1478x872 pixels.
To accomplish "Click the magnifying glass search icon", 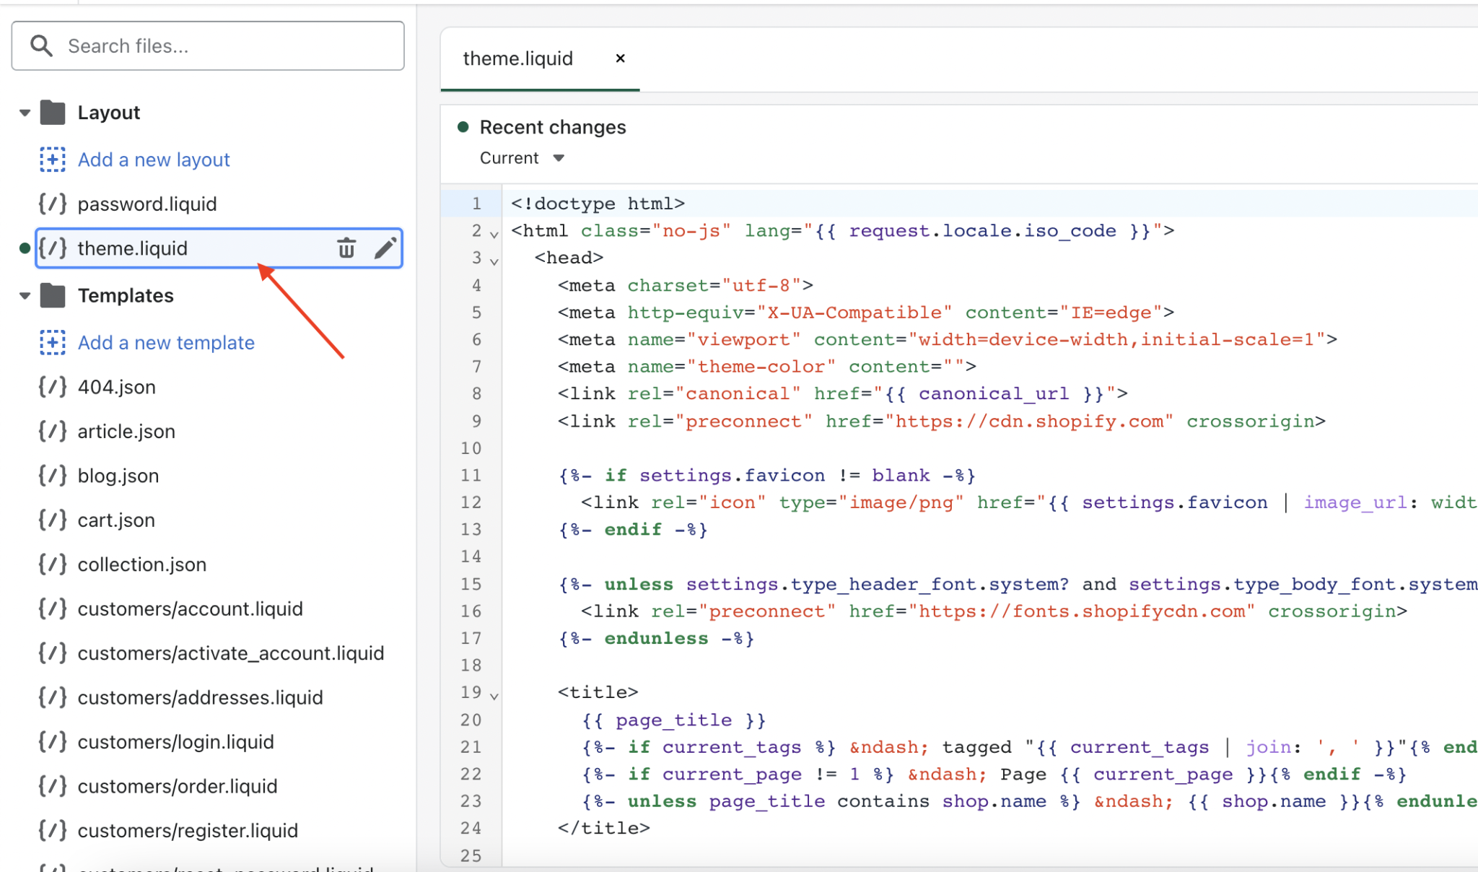I will tap(41, 46).
